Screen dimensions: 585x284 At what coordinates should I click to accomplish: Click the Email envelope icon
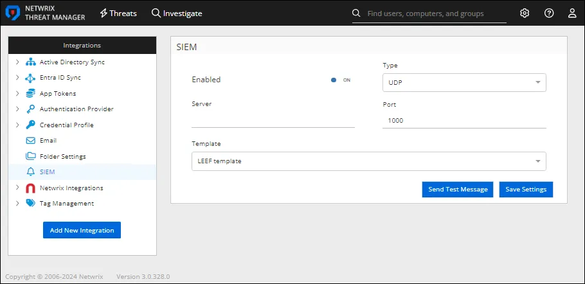31,141
